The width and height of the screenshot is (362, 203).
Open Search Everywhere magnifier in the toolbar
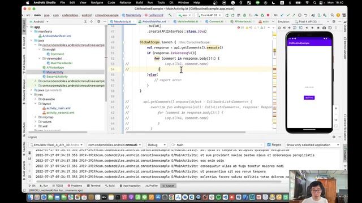tap(332, 15)
